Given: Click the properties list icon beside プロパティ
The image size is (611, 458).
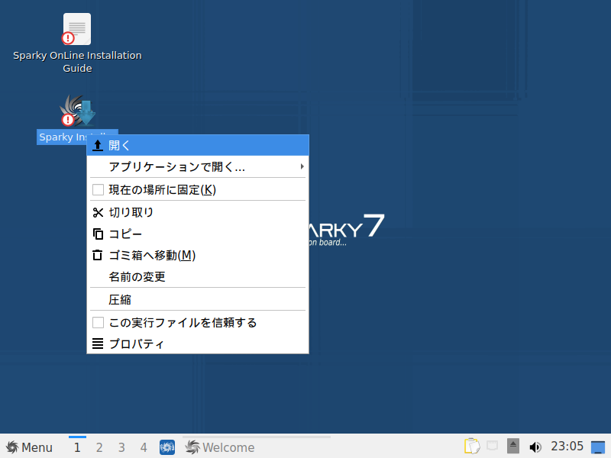Looking at the screenshot, I should (98, 343).
